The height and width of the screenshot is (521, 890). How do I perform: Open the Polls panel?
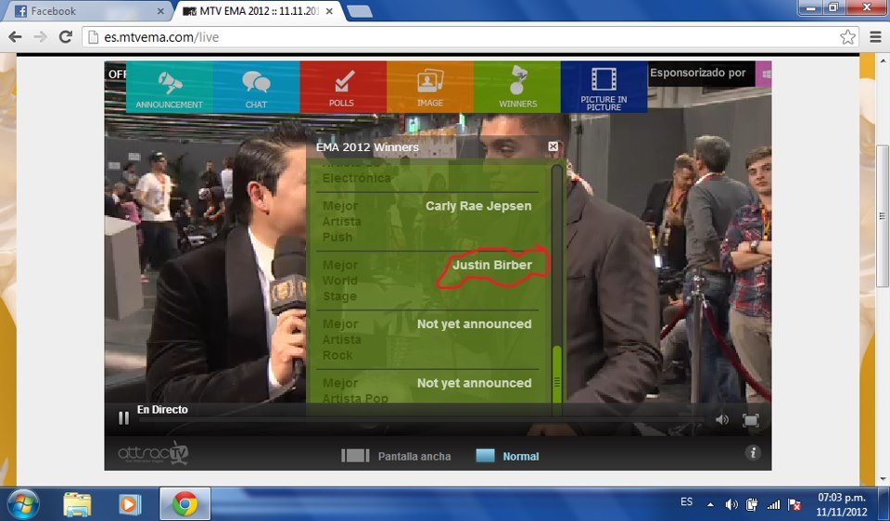coord(343,87)
